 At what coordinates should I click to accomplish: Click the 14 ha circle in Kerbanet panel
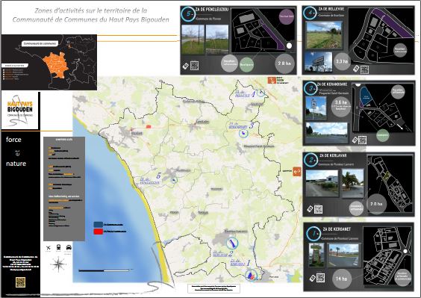point(341,279)
